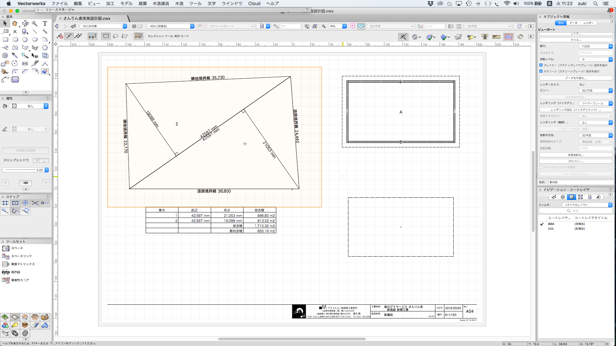Pick the Zoom magnifier tool

pyautogui.click(x=35, y=23)
